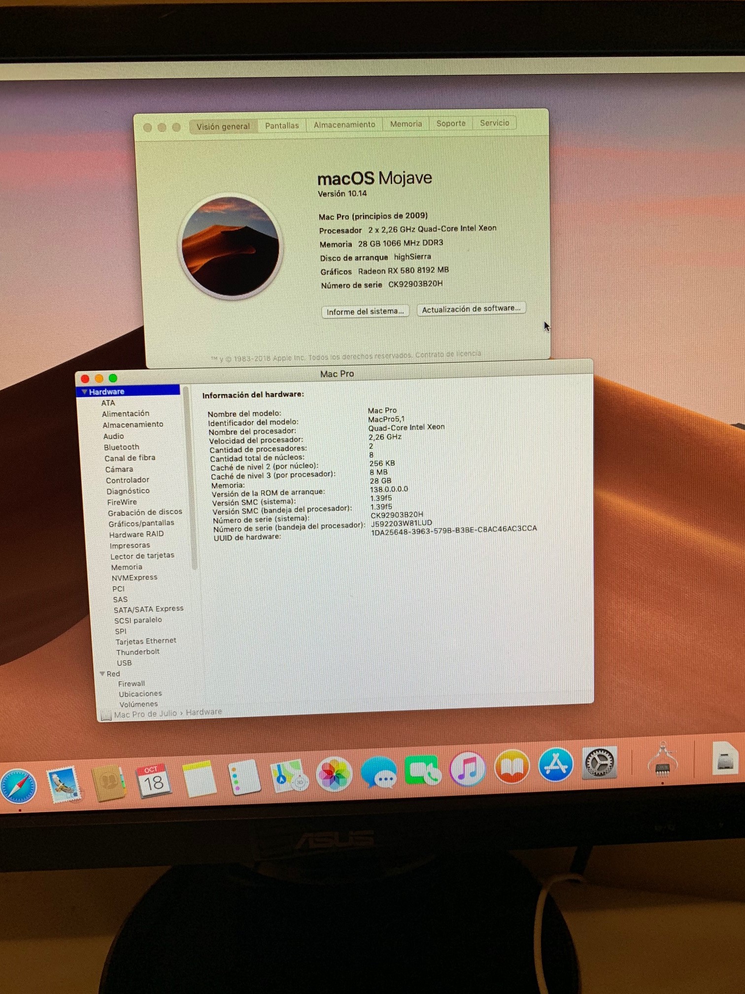Screen dimensions: 745x994
Task: Select Gráficos/pantallas in sidebar
Action: point(141,524)
